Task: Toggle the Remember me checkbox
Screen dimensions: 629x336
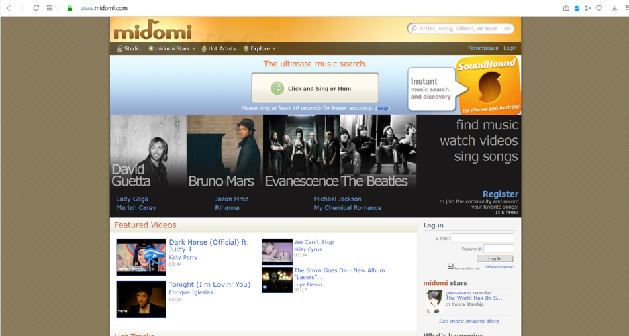Action: pyautogui.click(x=450, y=266)
